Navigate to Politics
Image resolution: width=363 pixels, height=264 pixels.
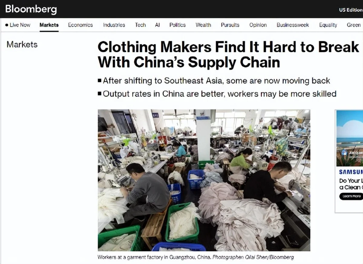click(x=177, y=25)
